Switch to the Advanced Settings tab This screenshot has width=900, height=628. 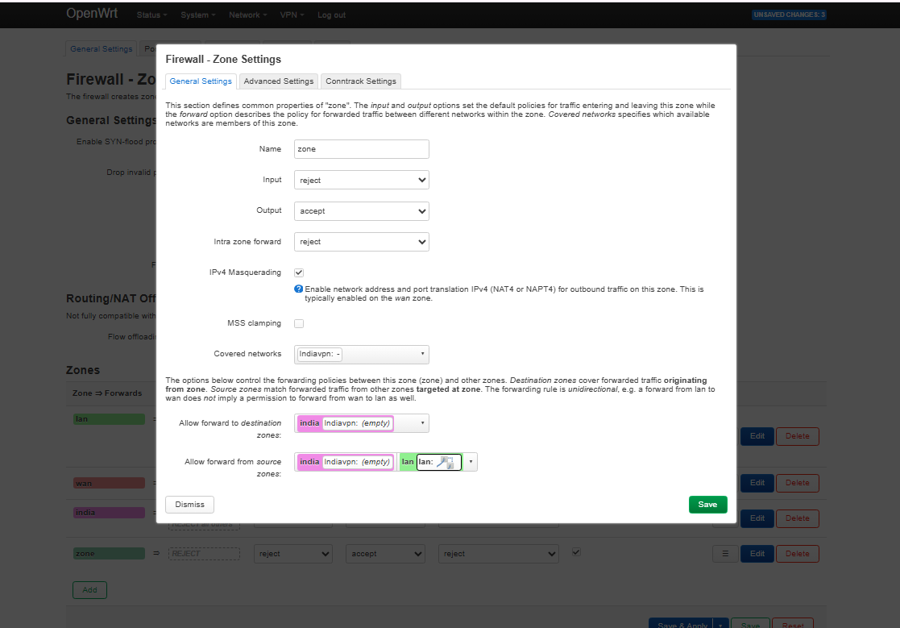click(x=278, y=81)
